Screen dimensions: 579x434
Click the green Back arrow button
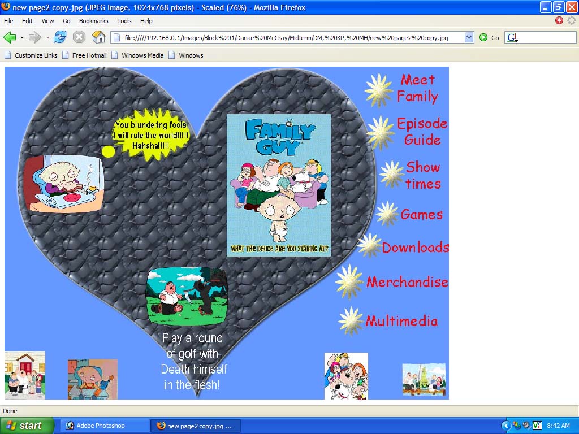pos(10,37)
